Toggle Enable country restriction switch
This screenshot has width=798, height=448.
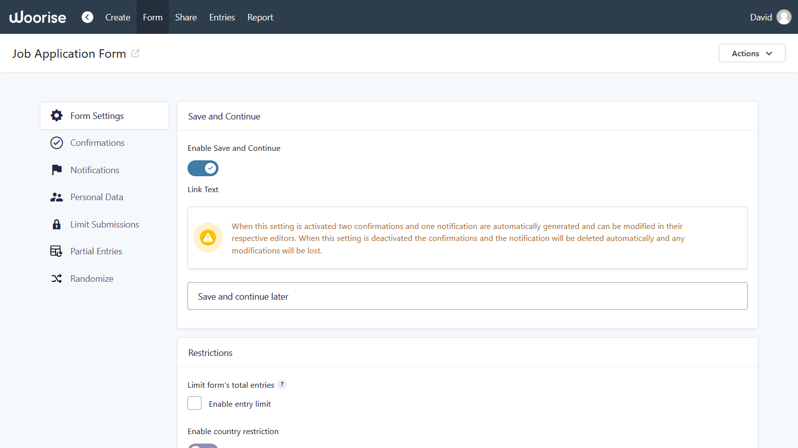(203, 447)
